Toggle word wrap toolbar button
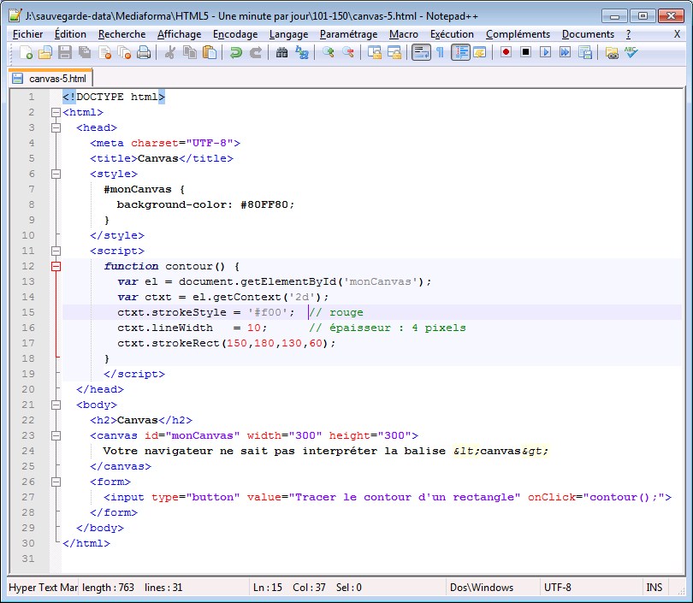The height and width of the screenshot is (603, 693). (421, 53)
